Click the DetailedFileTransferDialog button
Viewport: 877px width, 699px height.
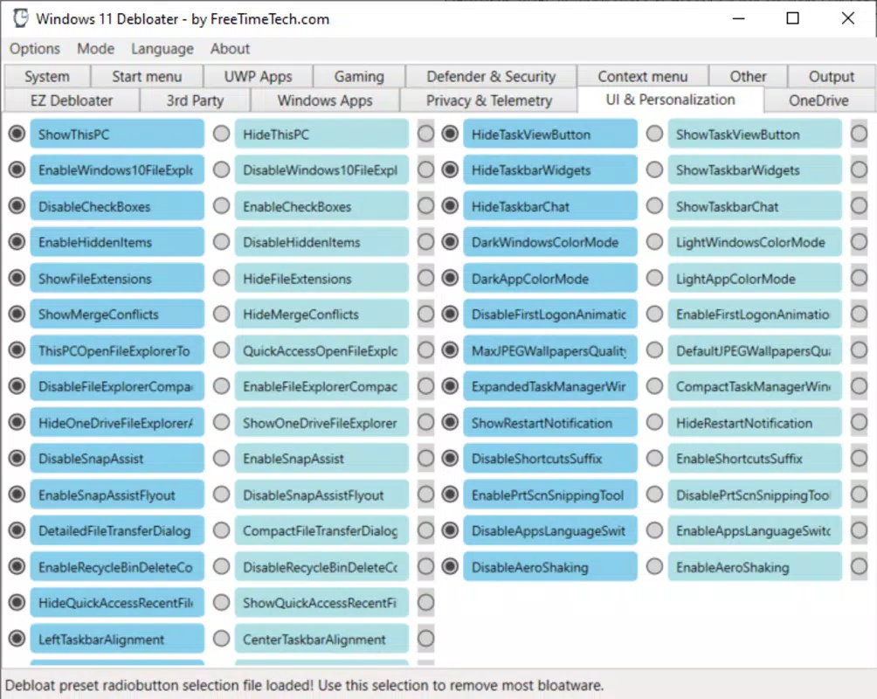click(117, 531)
